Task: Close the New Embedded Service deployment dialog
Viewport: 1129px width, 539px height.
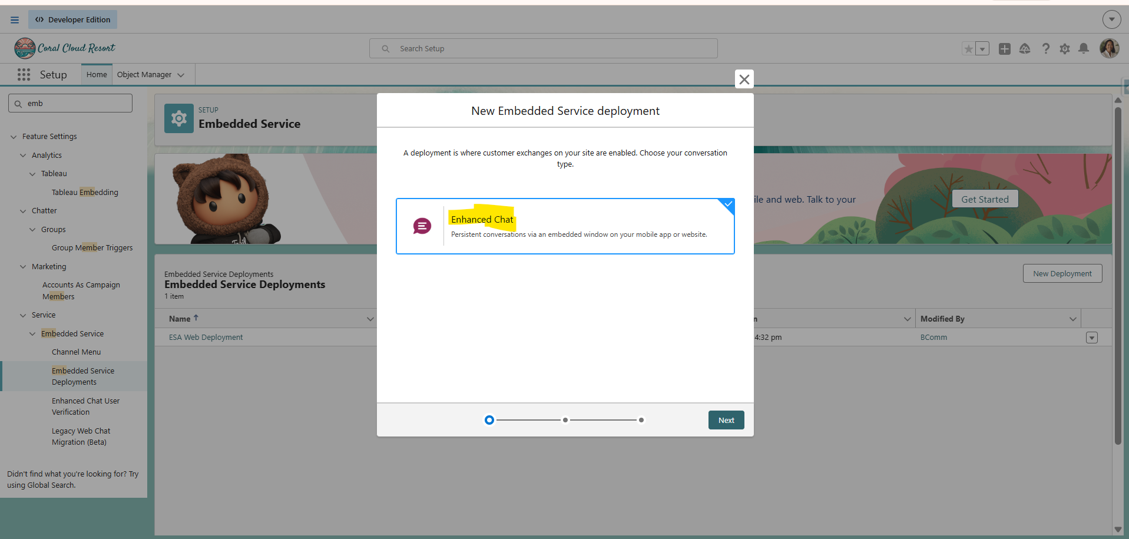Action: click(x=744, y=79)
